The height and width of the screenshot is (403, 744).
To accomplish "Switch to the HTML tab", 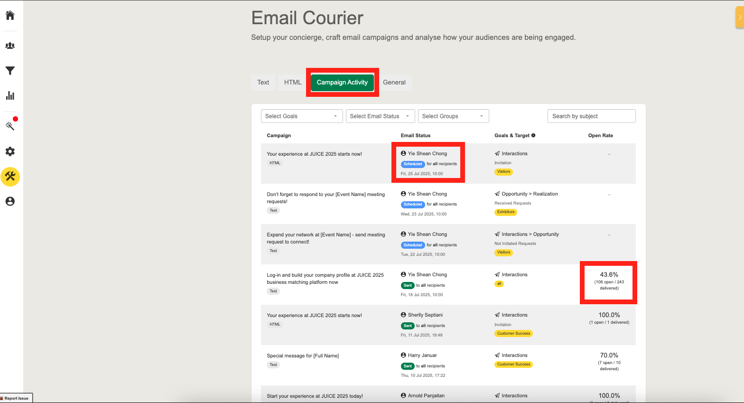I will tap(293, 82).
